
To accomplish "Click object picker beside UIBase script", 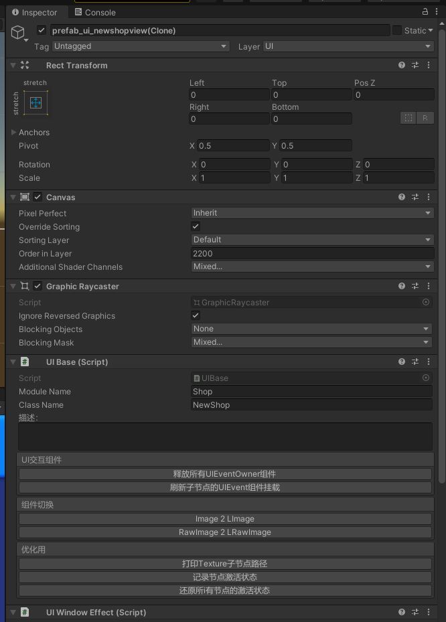I will [426, 378].
